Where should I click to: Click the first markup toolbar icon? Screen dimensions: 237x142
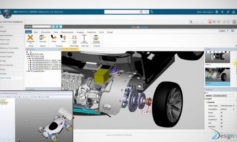pyautogui.click(x=53, y=27)
